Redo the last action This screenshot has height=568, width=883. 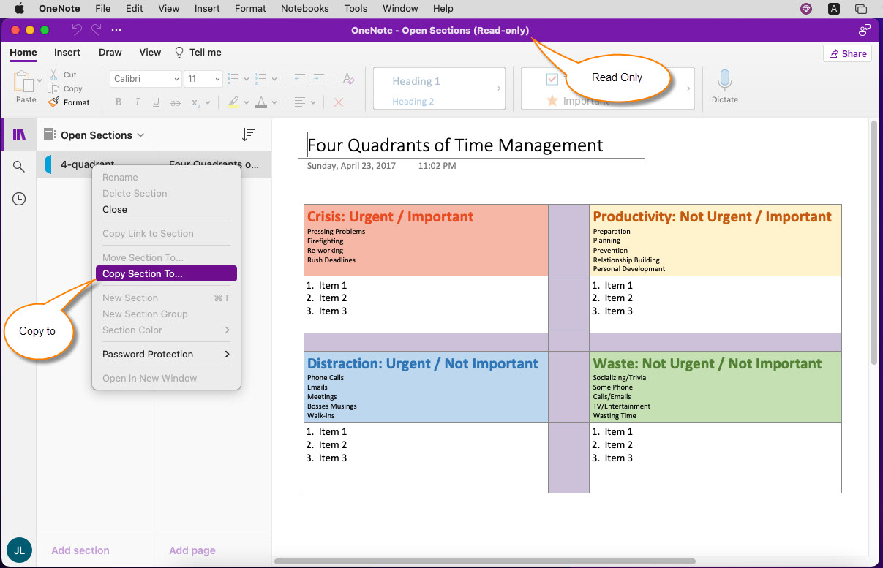(96, 30)
